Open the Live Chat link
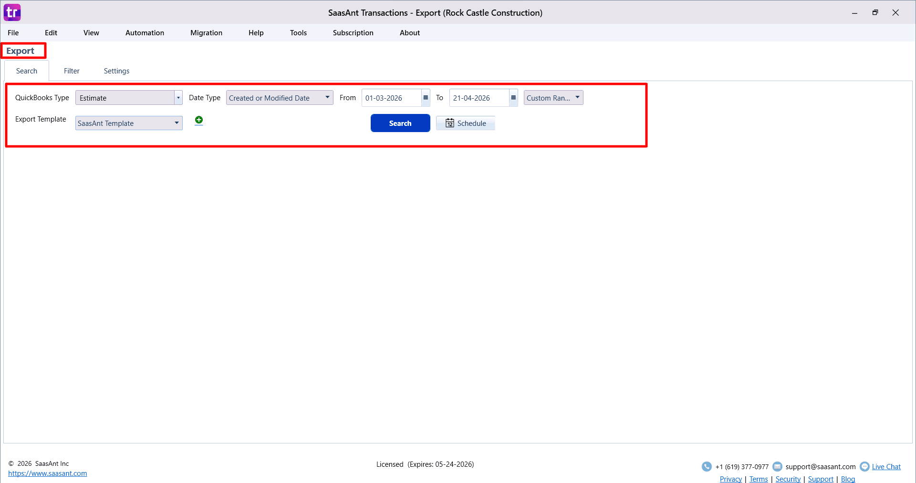 (886, 467)
